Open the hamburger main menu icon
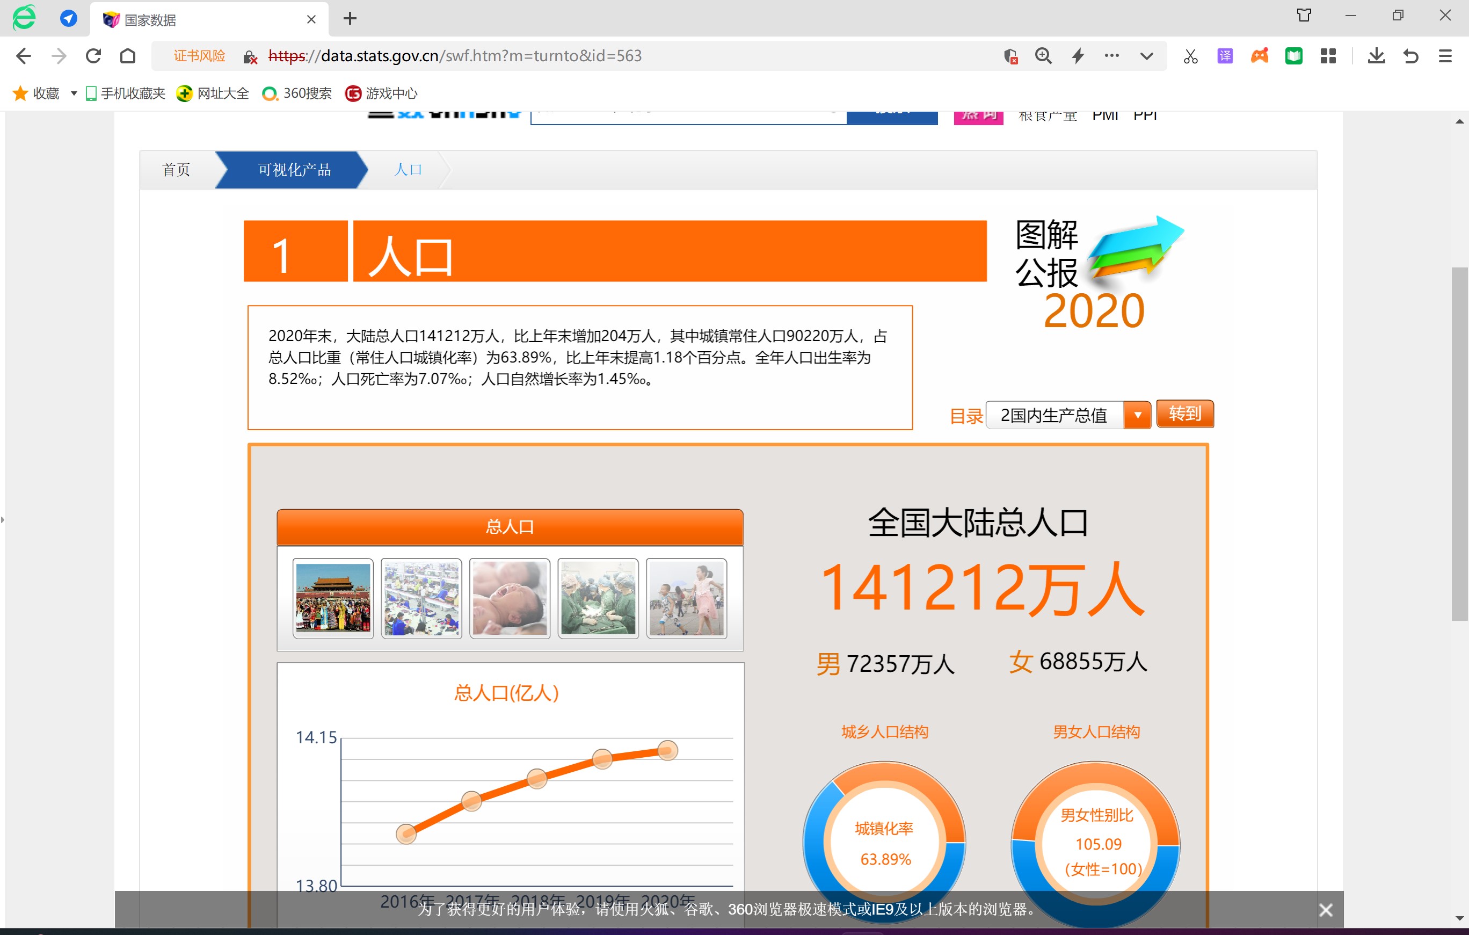This screenshot has height=935, width=1469. tap(1445, 56)
